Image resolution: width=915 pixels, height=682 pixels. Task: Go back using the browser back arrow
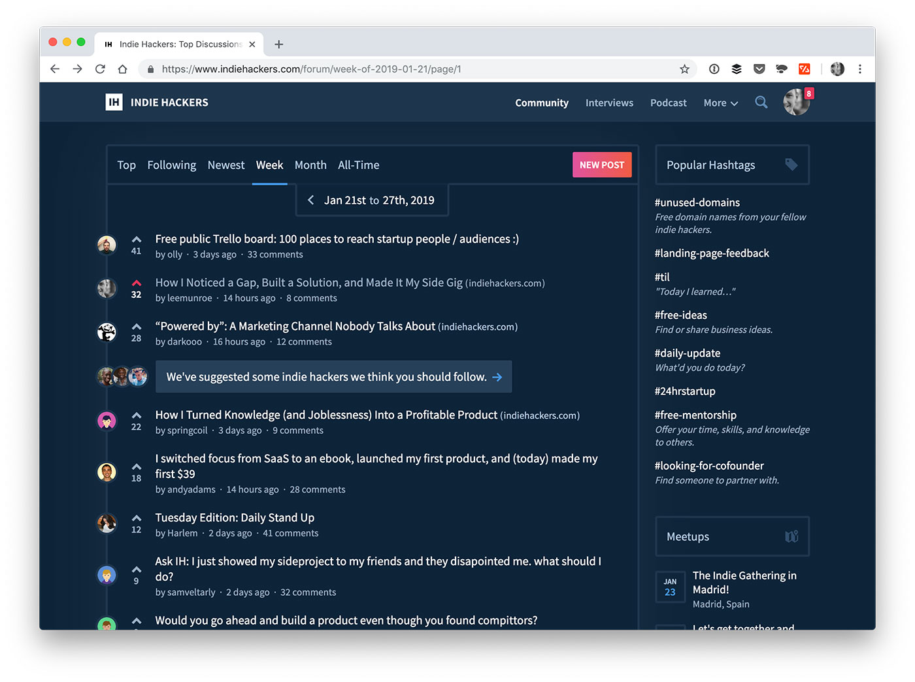55,69
